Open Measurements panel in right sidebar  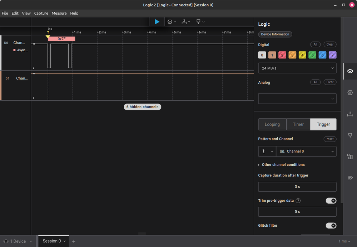(350, 114)
